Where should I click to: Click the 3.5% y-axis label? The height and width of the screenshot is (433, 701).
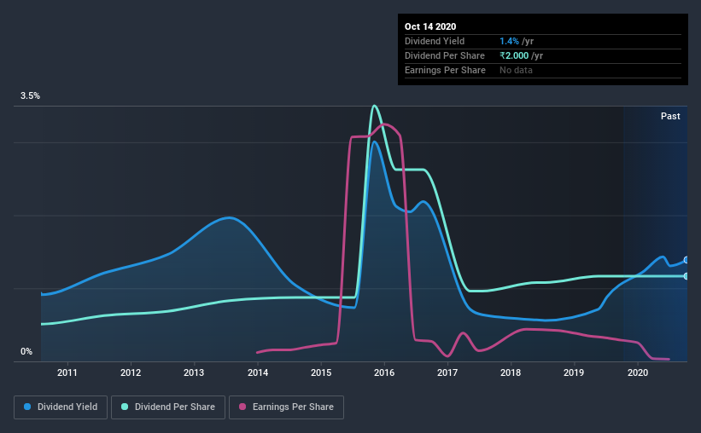point(30,96)
